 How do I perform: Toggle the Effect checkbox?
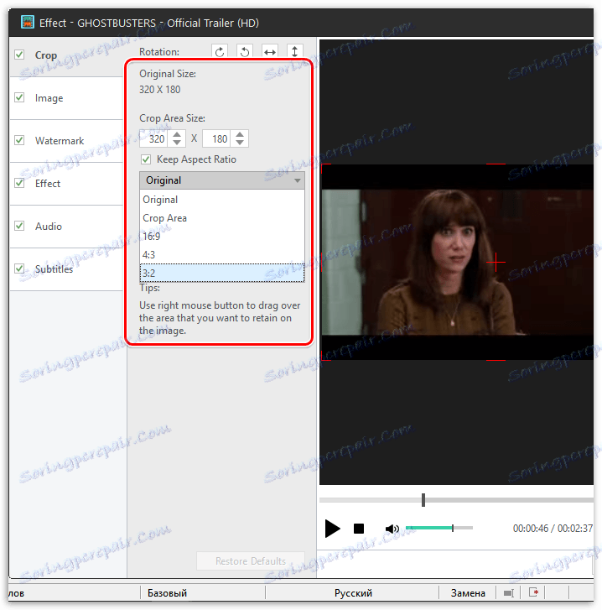click(19, 183)
